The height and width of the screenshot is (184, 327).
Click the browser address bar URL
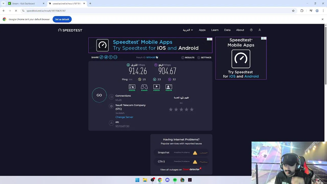pyautogui.click(x=46, y=11)
